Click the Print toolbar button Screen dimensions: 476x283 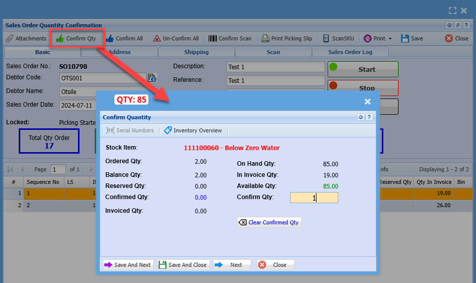tap(375, 38)
